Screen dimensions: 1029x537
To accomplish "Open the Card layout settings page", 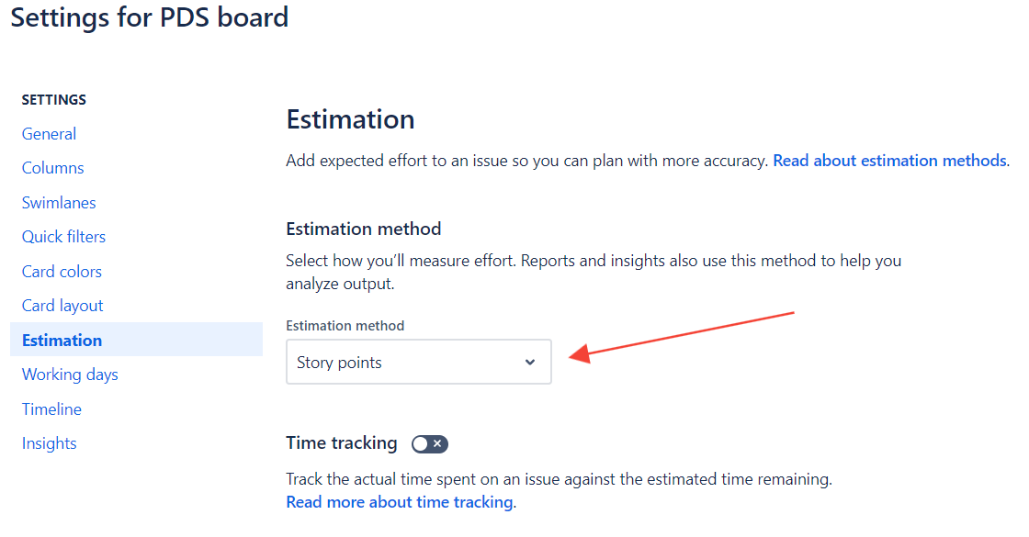I will tap(62, 306).
